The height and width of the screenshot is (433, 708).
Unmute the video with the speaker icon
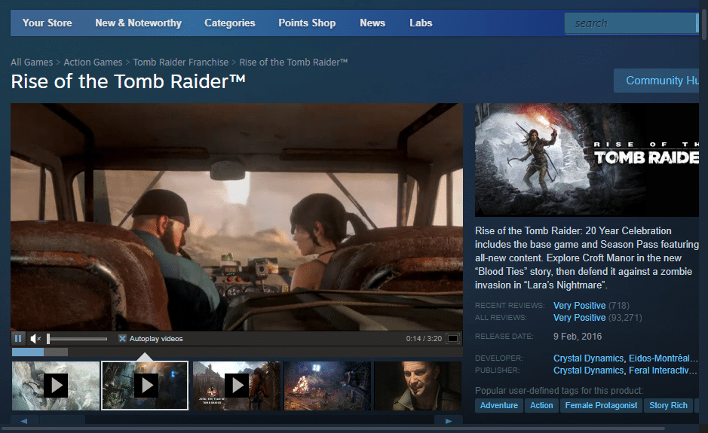point(35,338)
